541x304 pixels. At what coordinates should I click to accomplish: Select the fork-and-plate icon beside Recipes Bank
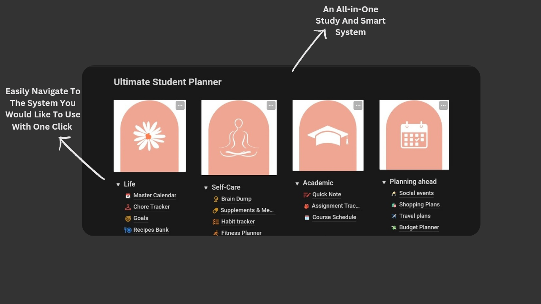(x=128, y=230)
